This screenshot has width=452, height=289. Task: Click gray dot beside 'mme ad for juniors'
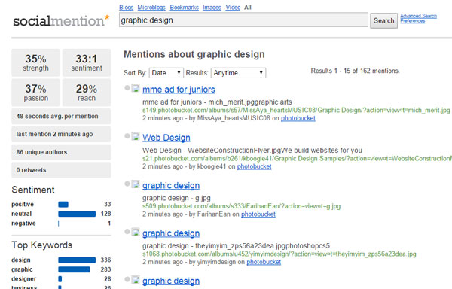127,88
